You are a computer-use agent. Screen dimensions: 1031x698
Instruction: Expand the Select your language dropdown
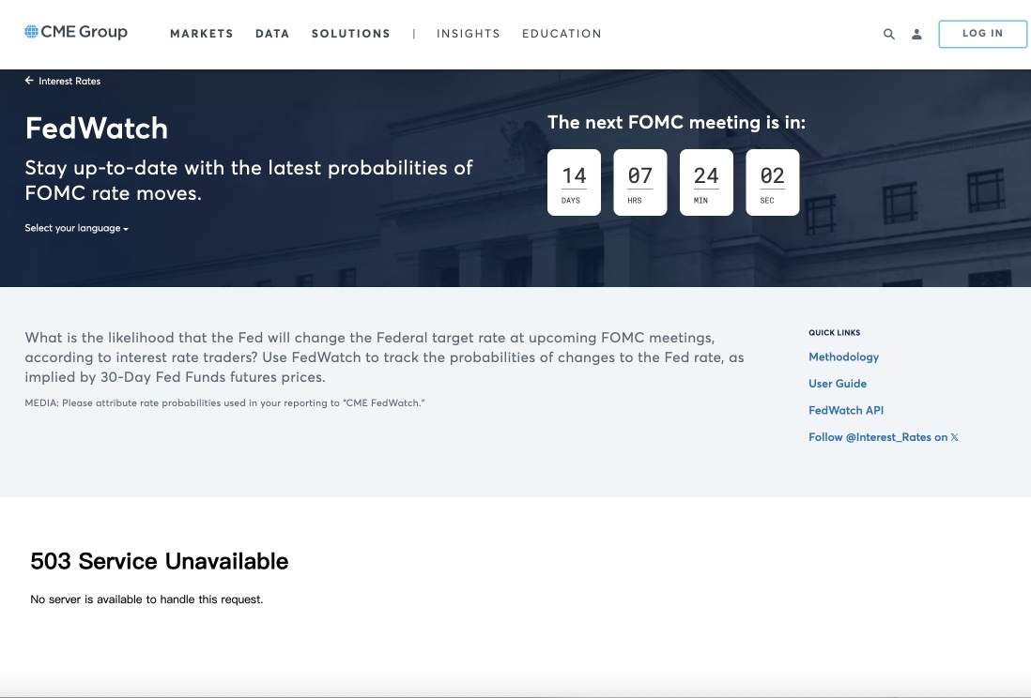(x=76, y=228)
